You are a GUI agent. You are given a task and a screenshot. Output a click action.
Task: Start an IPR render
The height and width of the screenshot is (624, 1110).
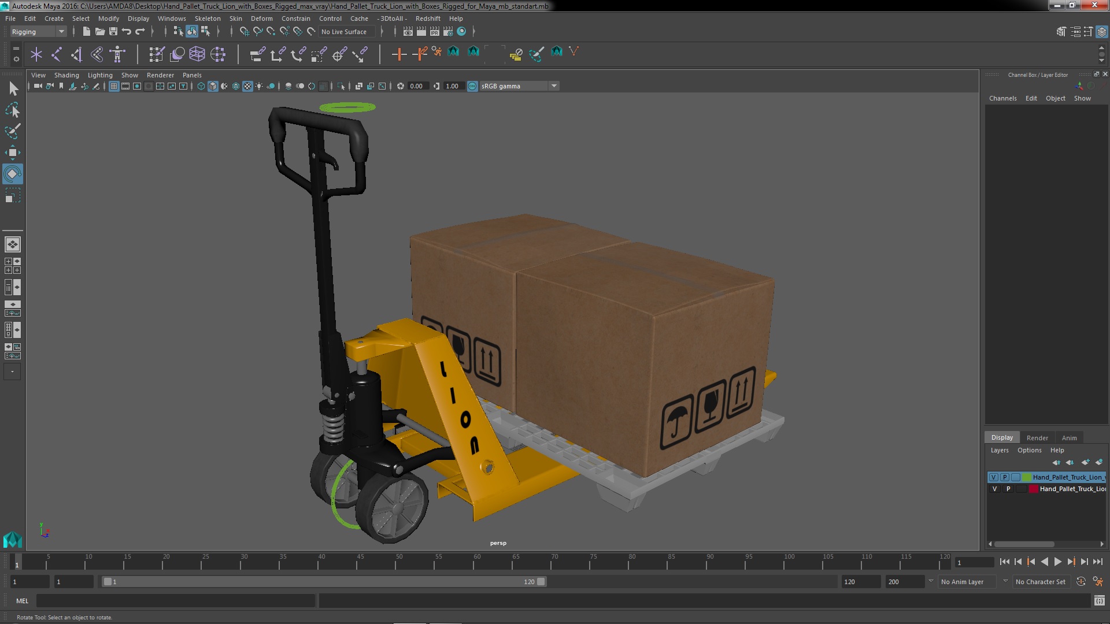(x=435, y=32)
